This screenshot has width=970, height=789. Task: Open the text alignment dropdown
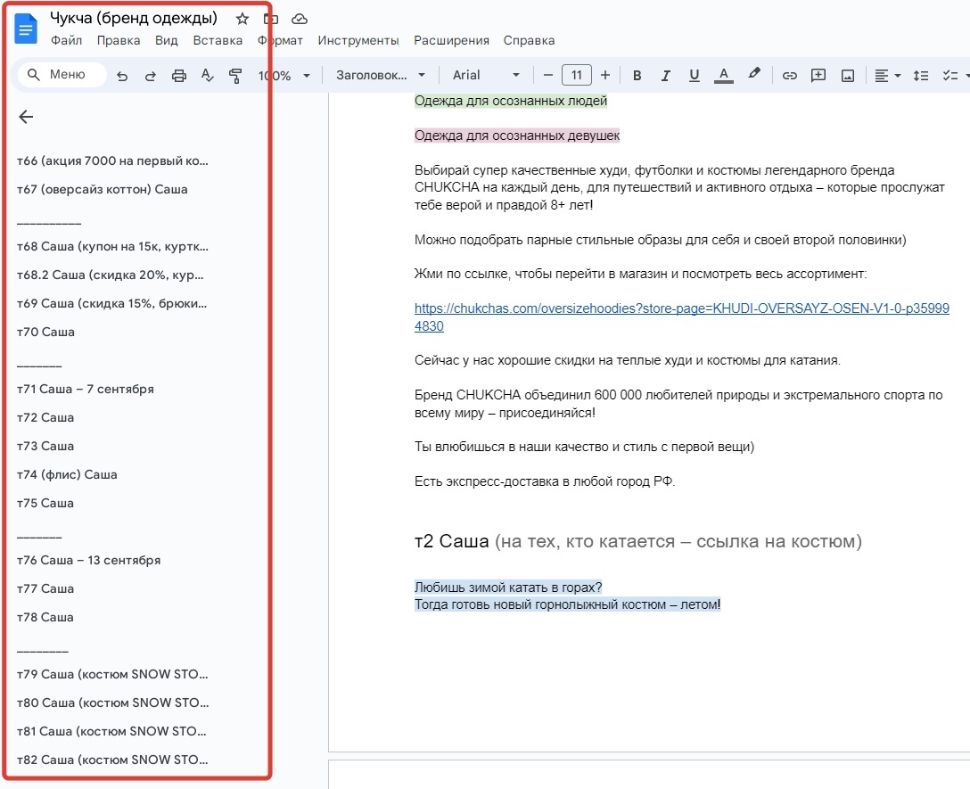887,76
